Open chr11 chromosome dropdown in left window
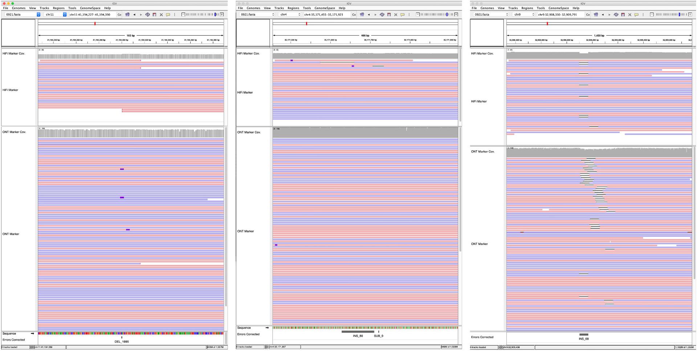697x351 pixels. [55, 15]
